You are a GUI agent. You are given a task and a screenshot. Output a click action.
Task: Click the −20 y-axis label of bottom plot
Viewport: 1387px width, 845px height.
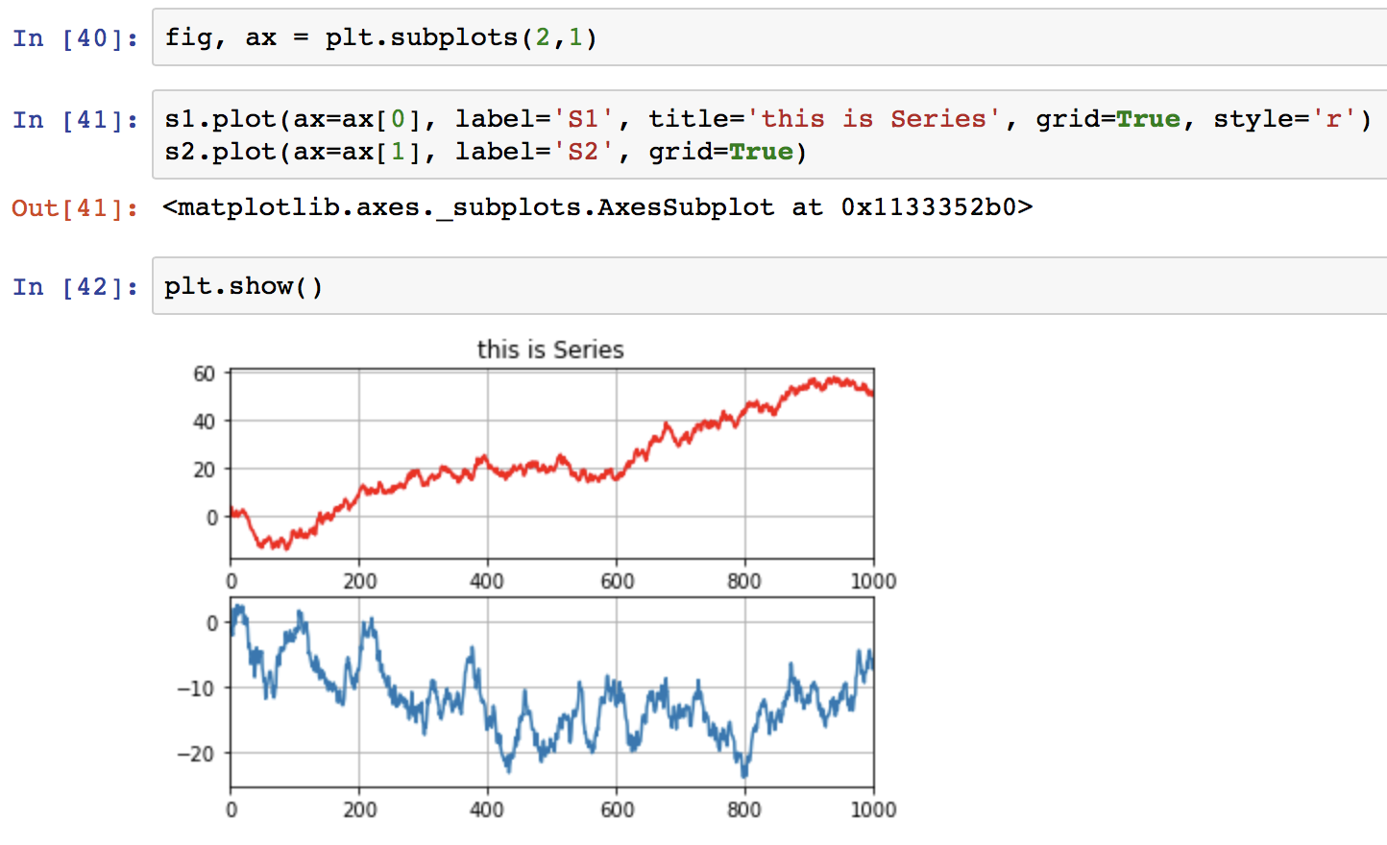(x=196, y=754)
